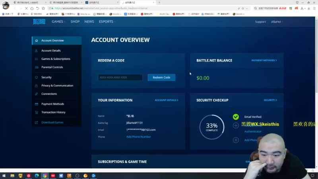Image resolution: width=318 pixels, height=179 pixels.
Task: Click the Blizzard logo in the header
Action: 39,21
